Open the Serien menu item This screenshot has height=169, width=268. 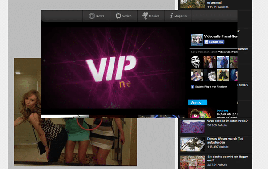(124, 16)
